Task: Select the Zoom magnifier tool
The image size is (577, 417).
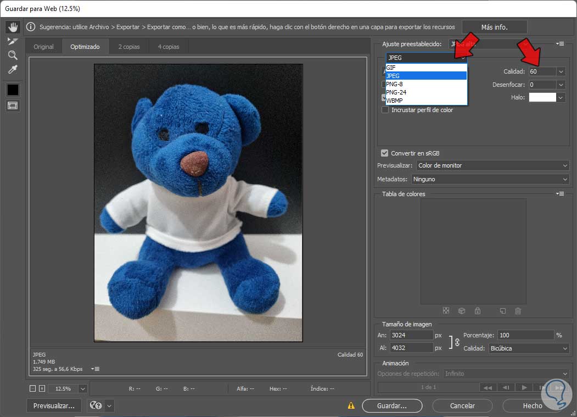Action: pyautogui.click(x=13, y=55)
